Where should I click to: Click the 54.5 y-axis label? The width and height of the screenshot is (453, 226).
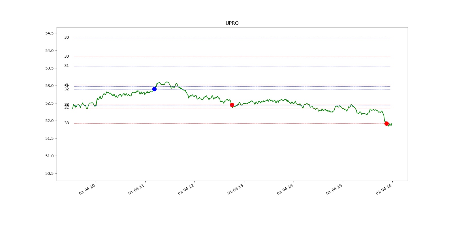click(x=49, y=33)
